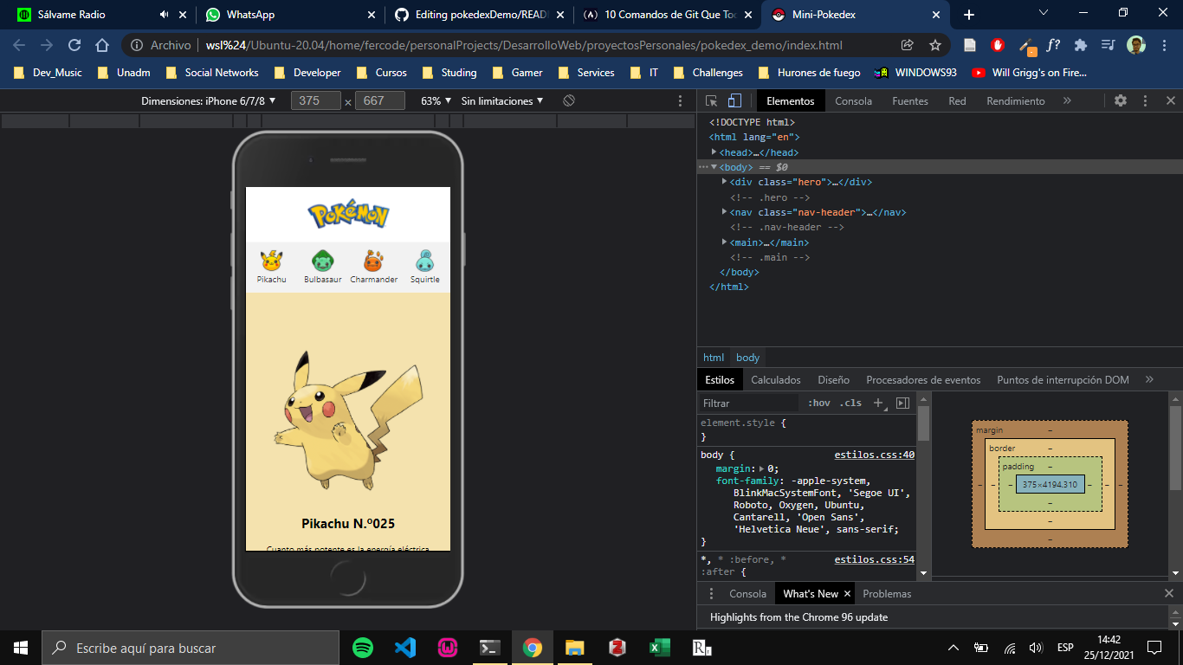Switch to Calculados styles tab
The width and height of the screenshot is (1183, 665).
(x=776, y=380)
